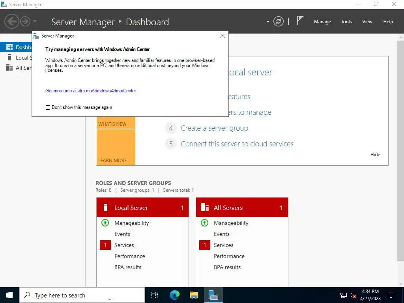Click Server Manager taskbar icon
Viewport: 404px width, 303px height.
213,295
